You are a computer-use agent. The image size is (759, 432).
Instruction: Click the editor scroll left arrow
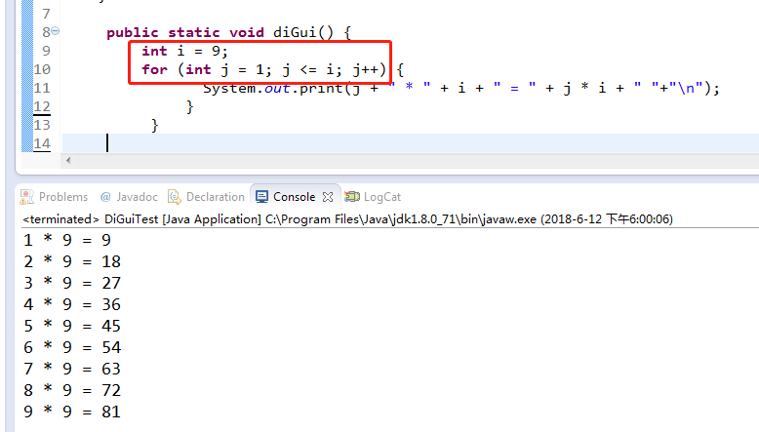[68, 160]
